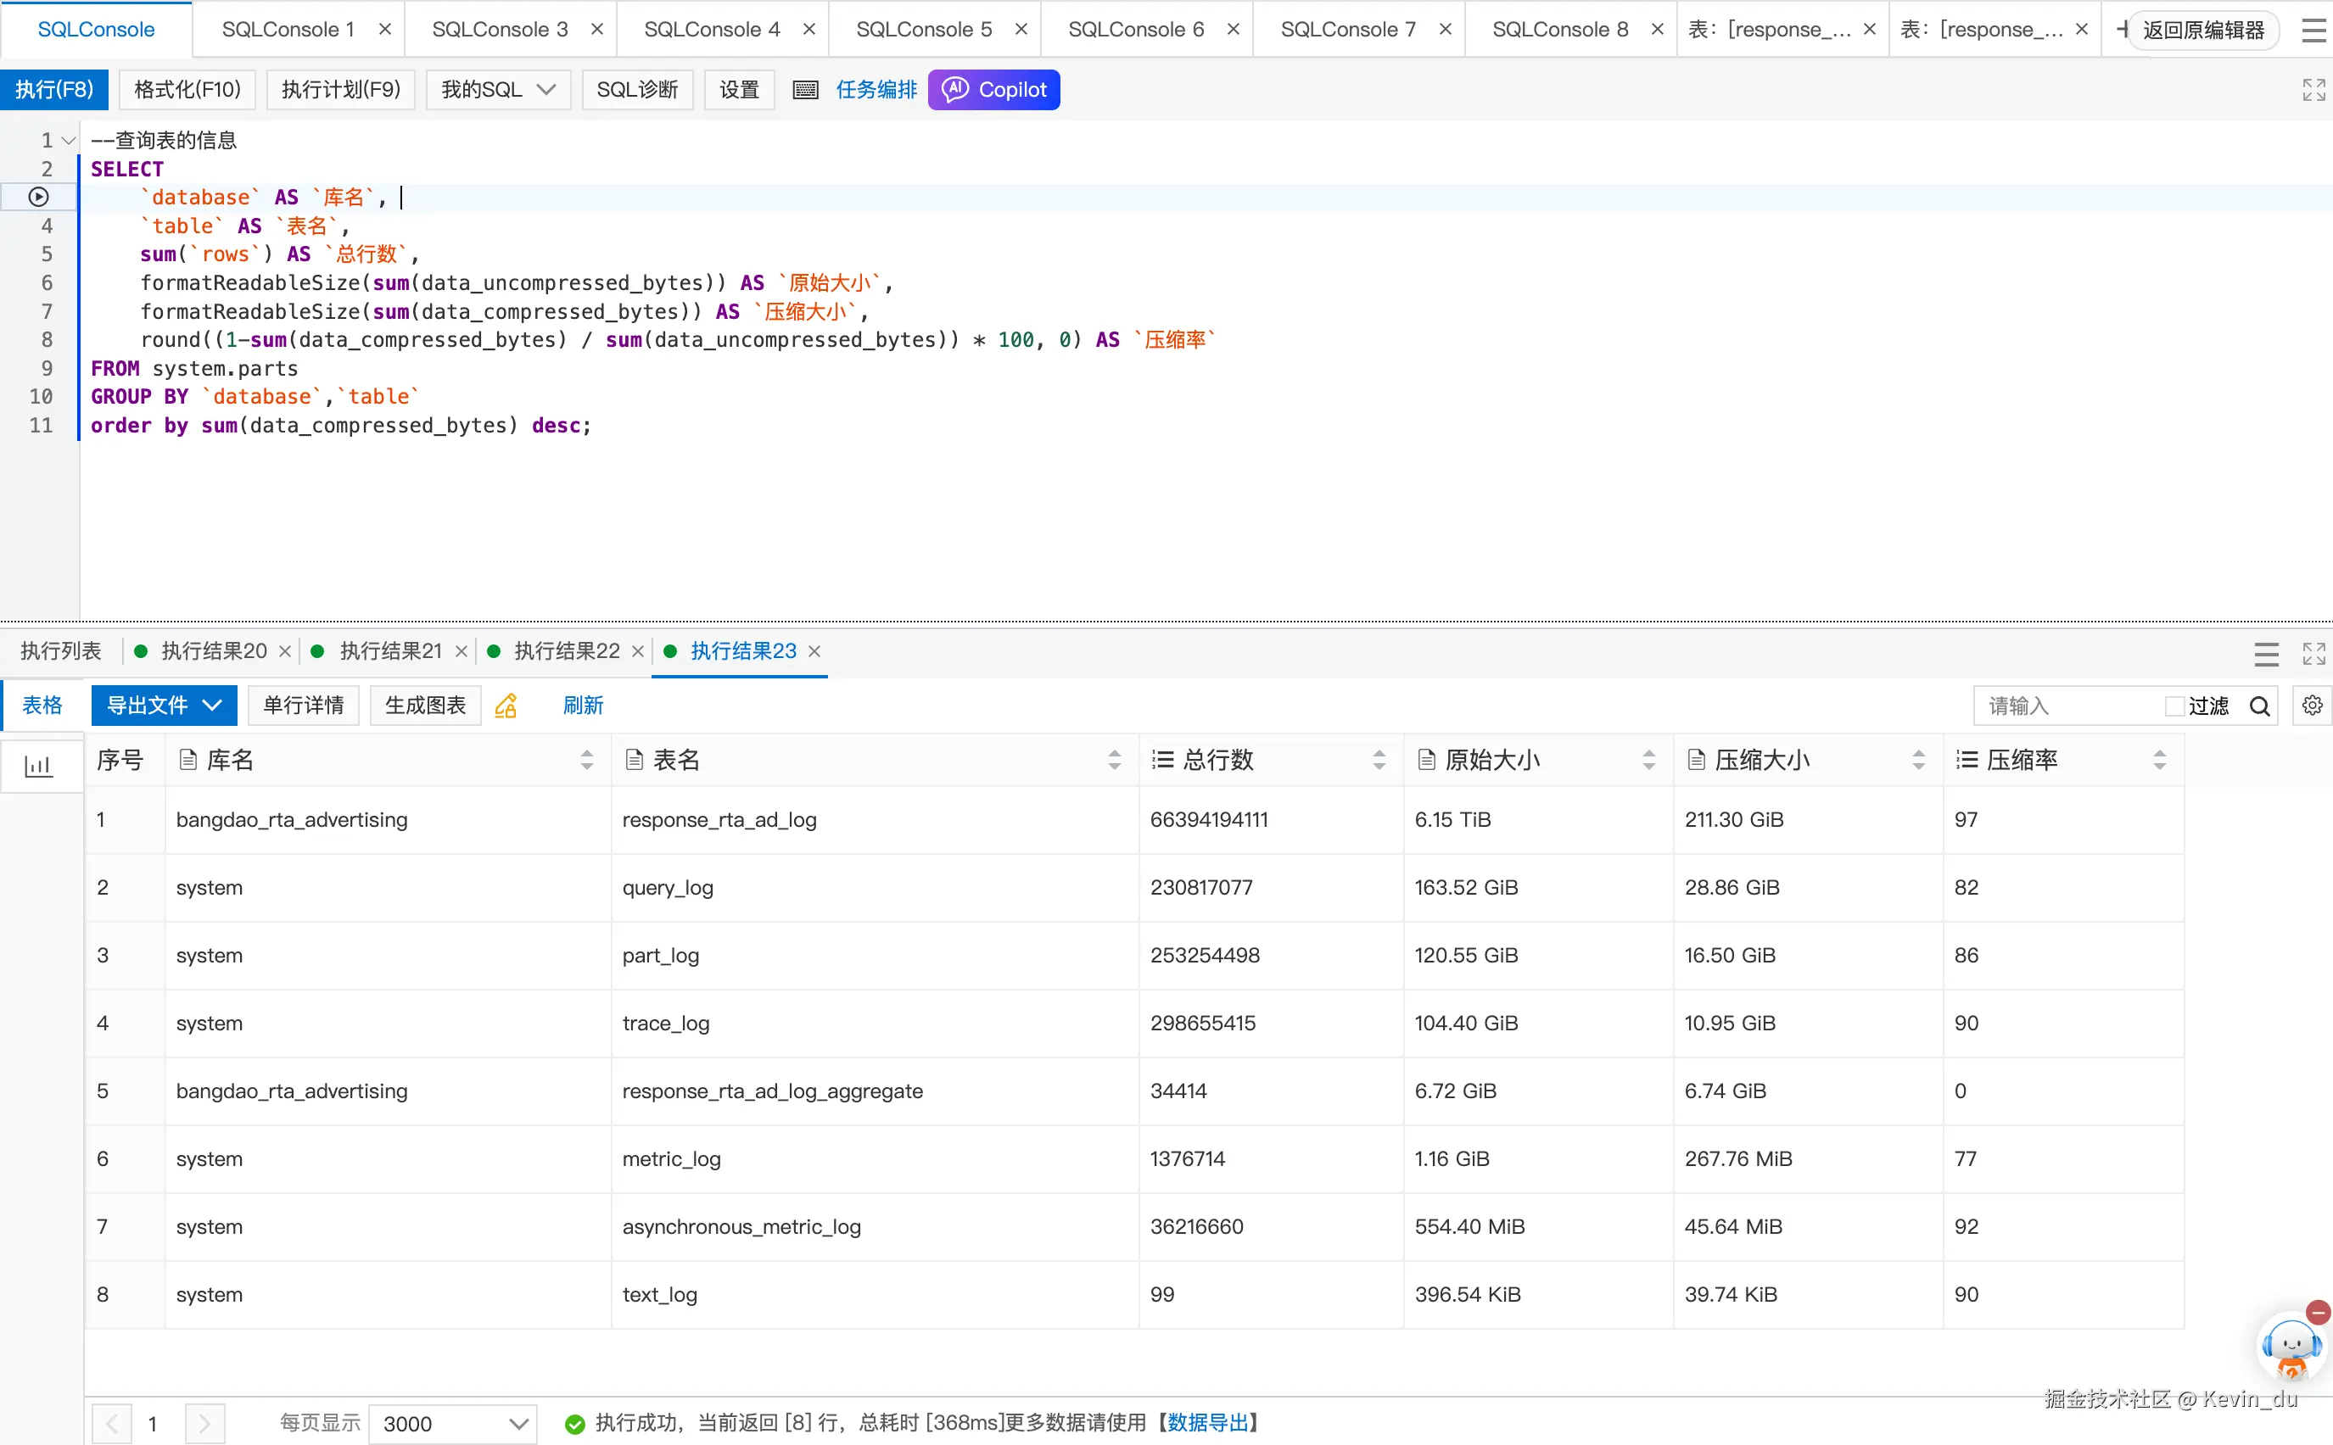Click the 请输入 filter input field
This screenshot has height=1445, width=2333.
click(2065, 706)
